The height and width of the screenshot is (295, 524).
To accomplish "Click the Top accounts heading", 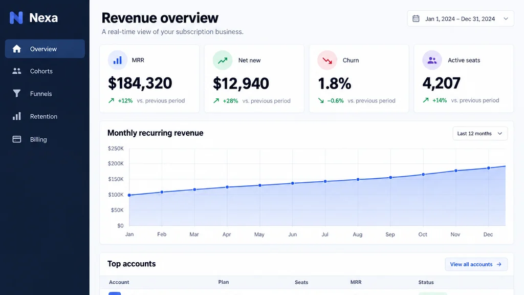I will [132, 264].
